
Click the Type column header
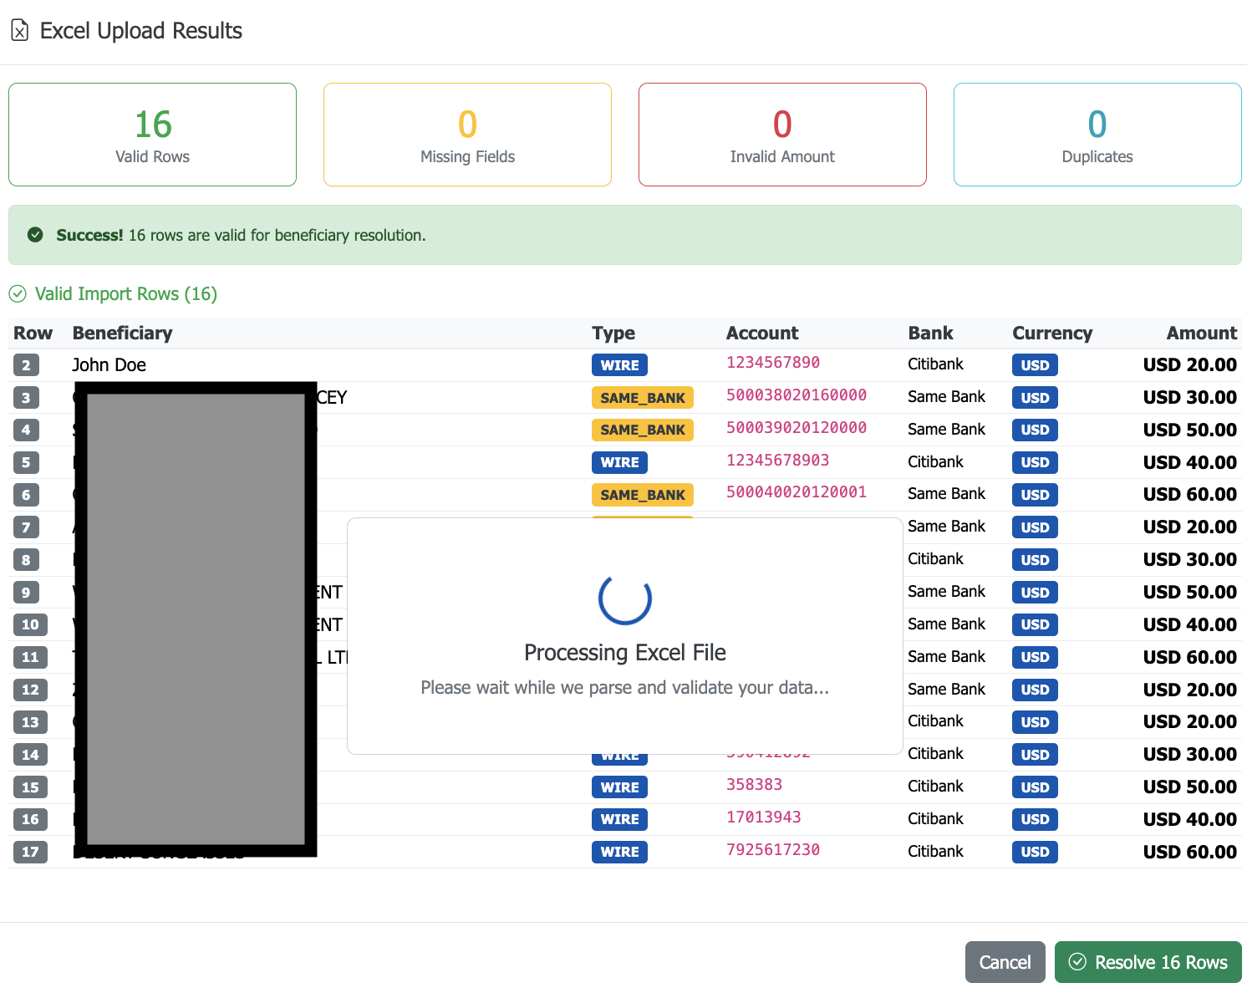[613, 333]
